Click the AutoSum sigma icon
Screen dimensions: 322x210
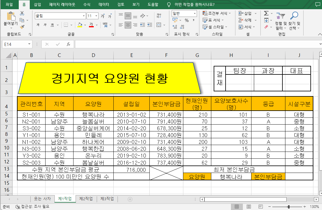click(266, 13)
